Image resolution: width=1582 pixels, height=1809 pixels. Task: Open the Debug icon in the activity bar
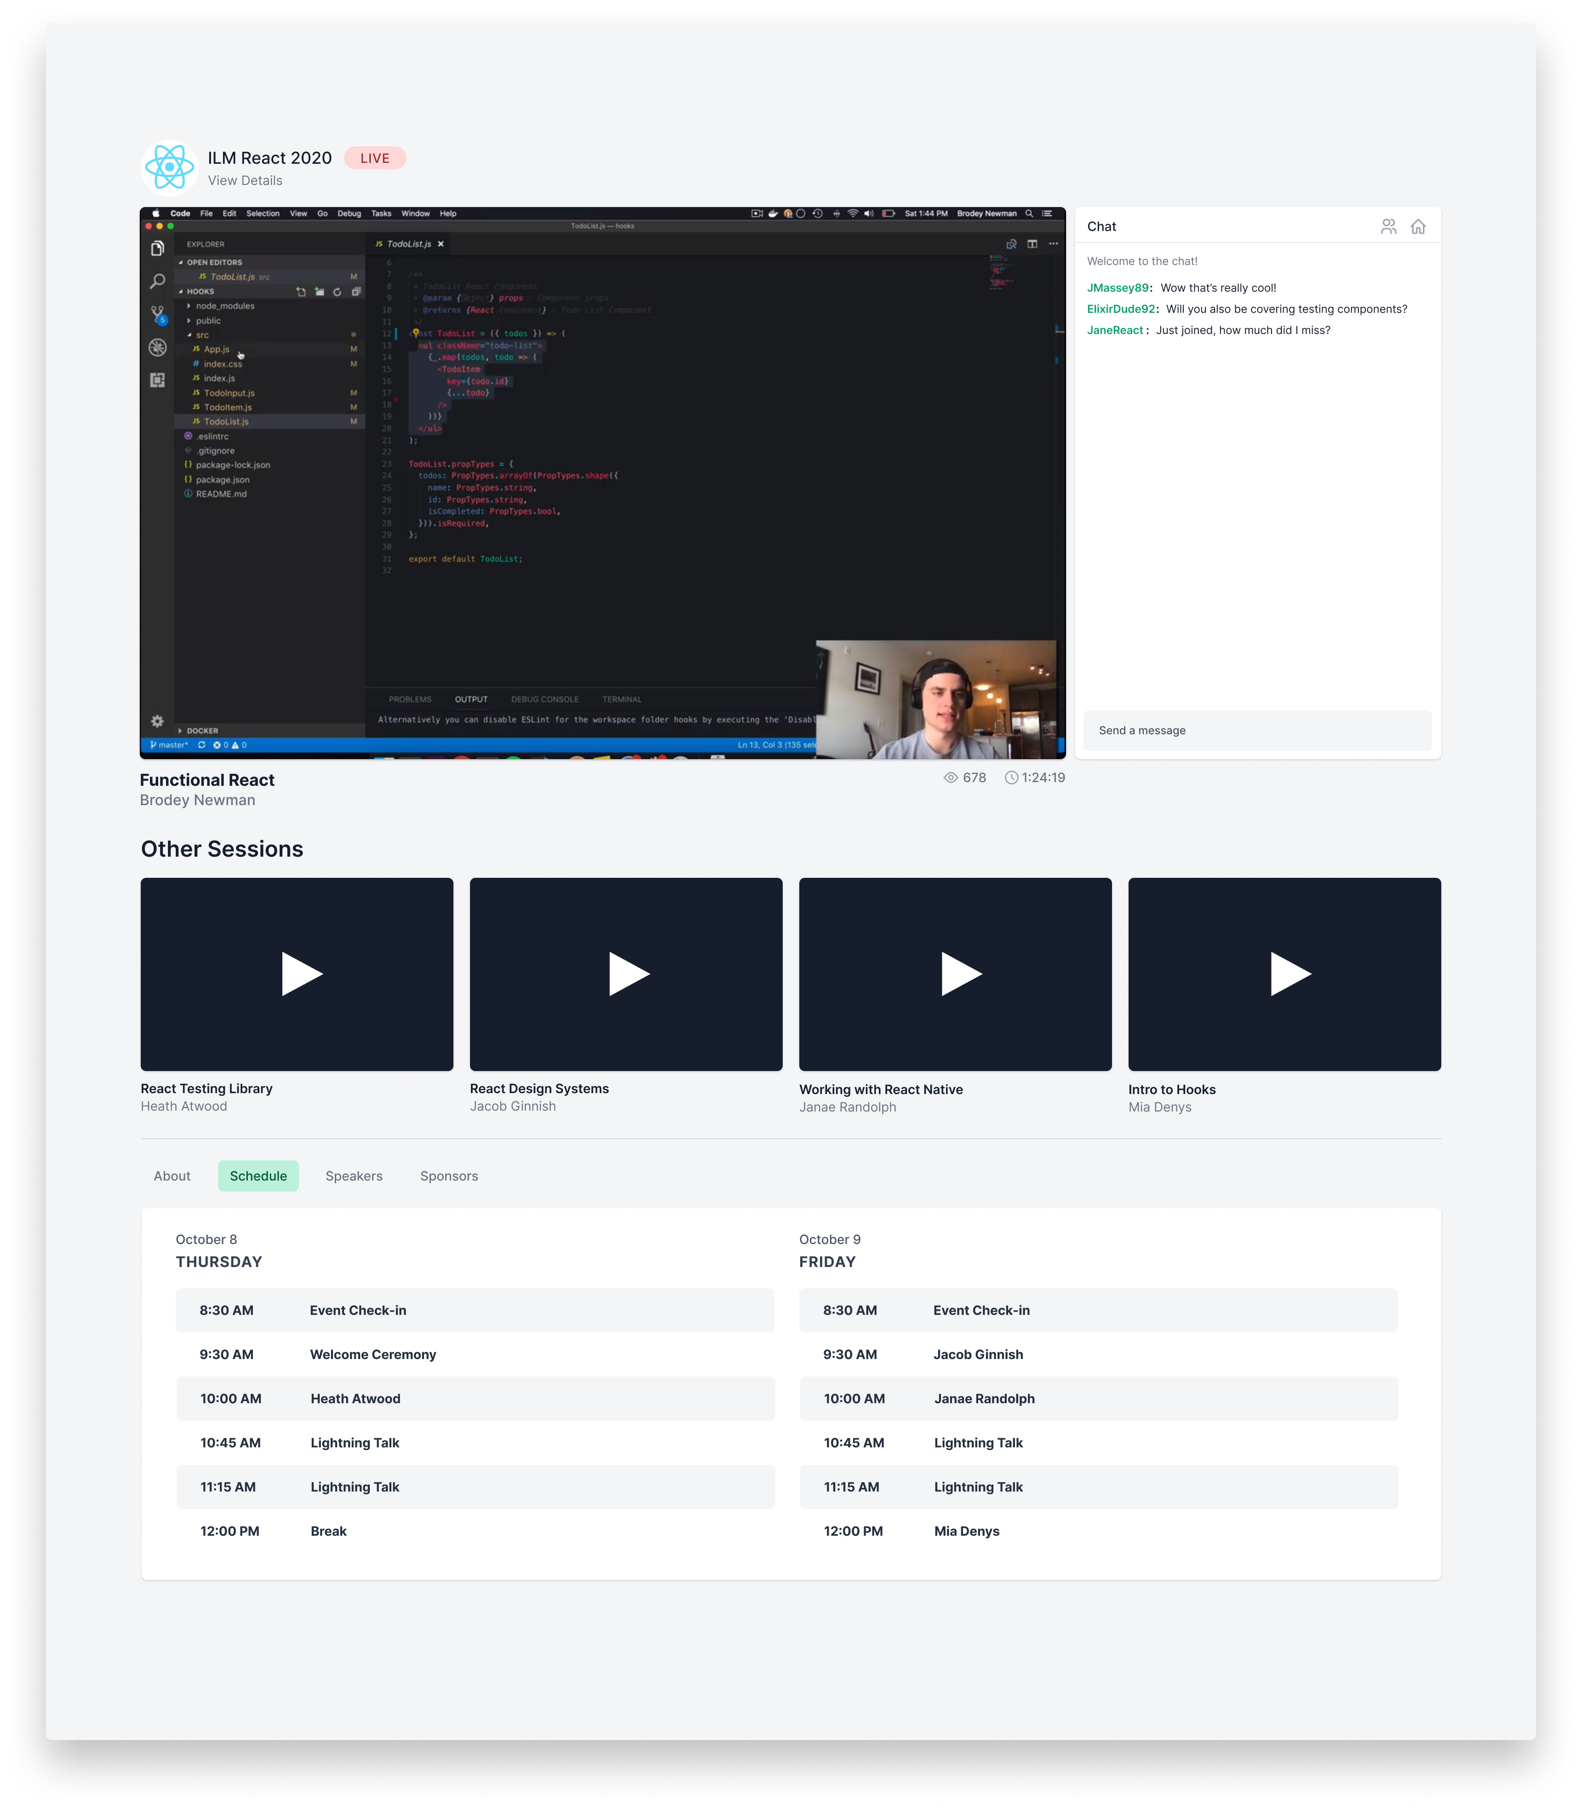point(157,347)
